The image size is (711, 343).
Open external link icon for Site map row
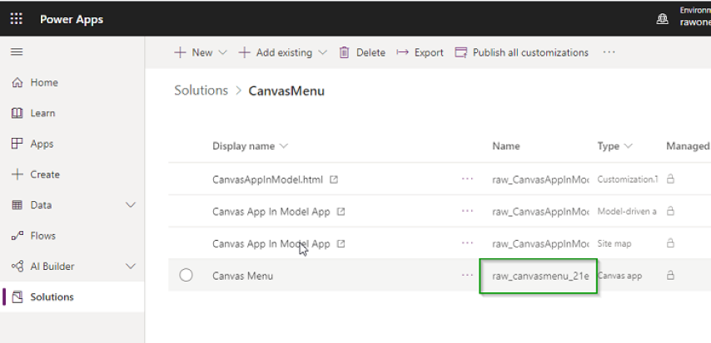tap(341, 243)
